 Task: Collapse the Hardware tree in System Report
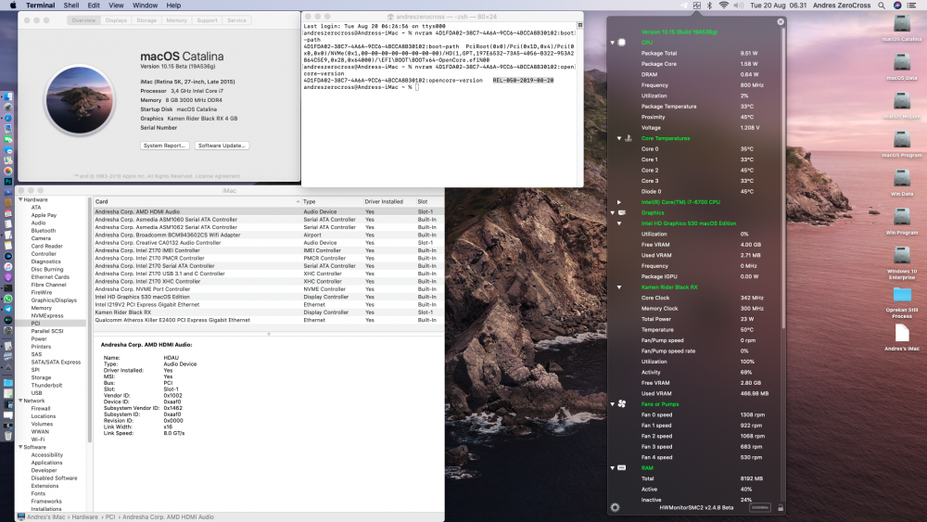20,200
